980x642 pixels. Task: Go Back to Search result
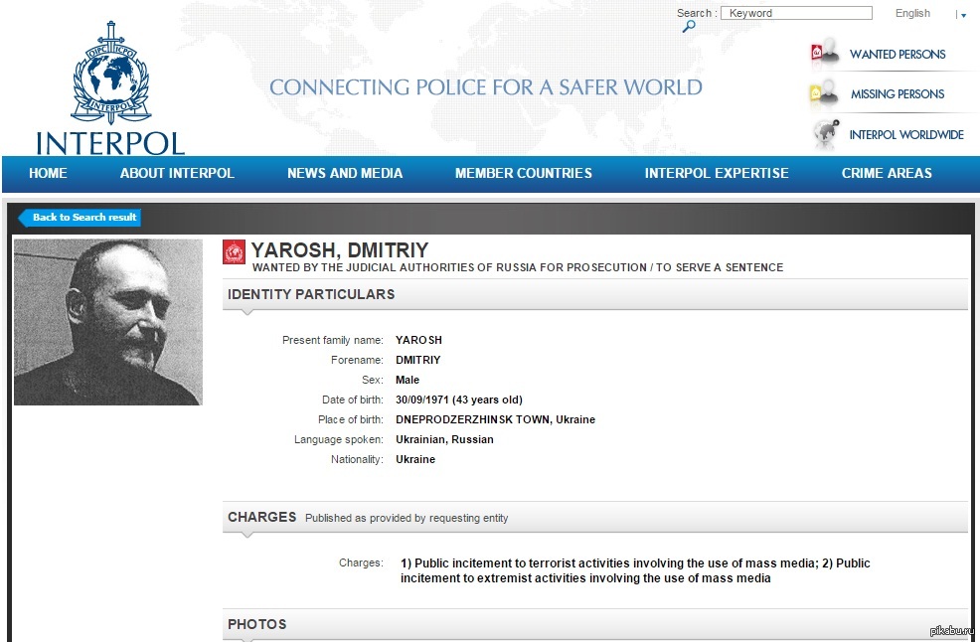click(80, 218)
